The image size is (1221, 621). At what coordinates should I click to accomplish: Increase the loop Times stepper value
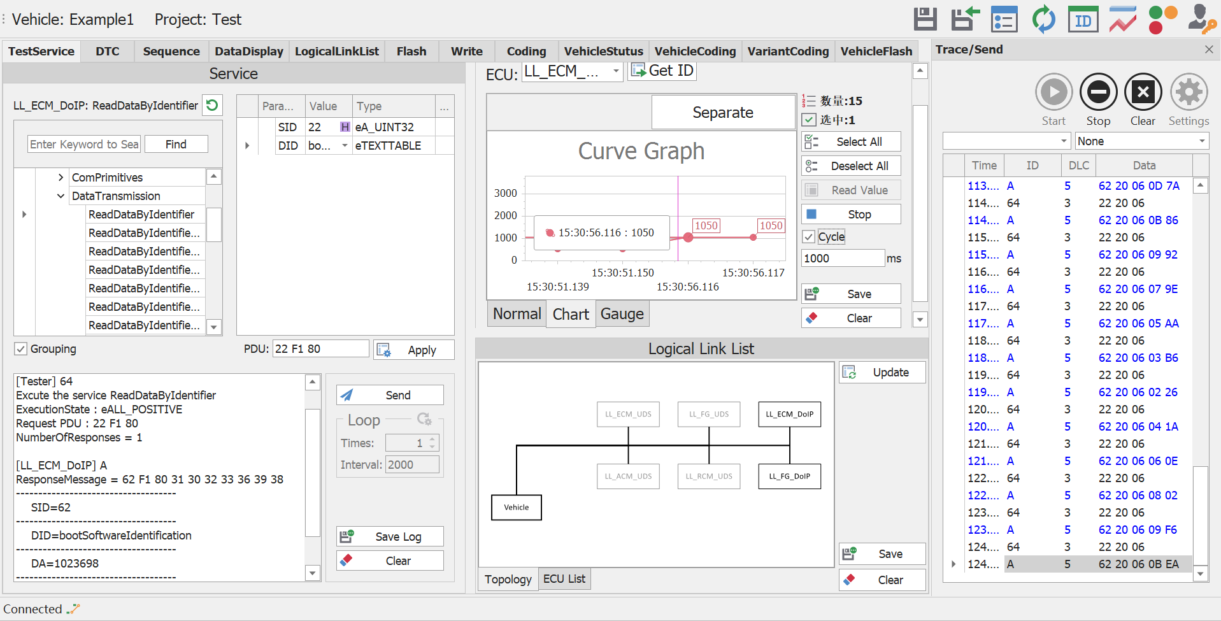click(432, 439)
